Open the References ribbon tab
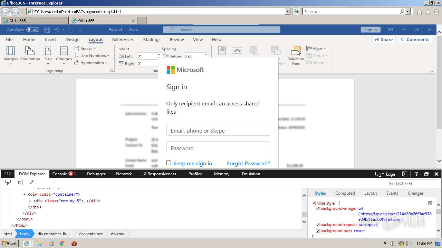This screenshot has height=248, width=442. click(x=123, y=39)
